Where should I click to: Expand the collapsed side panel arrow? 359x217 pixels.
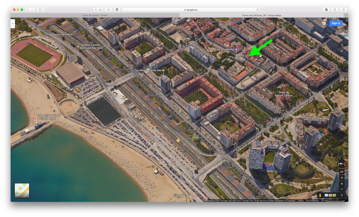[13, 23]
